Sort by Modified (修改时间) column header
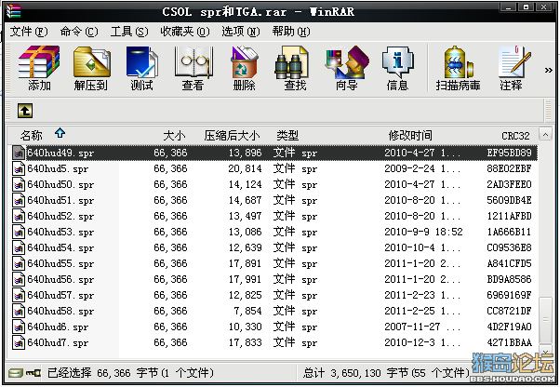 (410, 136)
